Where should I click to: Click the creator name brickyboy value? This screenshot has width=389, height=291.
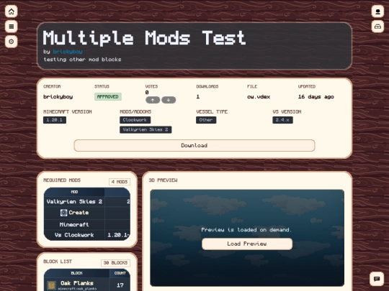[x=58, y=97]
